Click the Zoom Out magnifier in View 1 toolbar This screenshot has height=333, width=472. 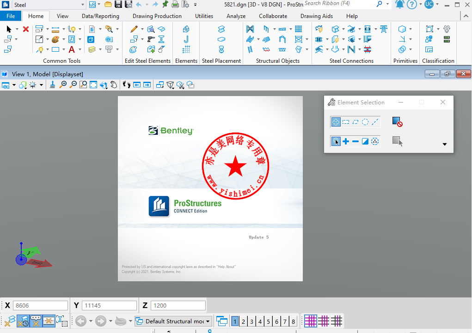[x=73, y=85]
